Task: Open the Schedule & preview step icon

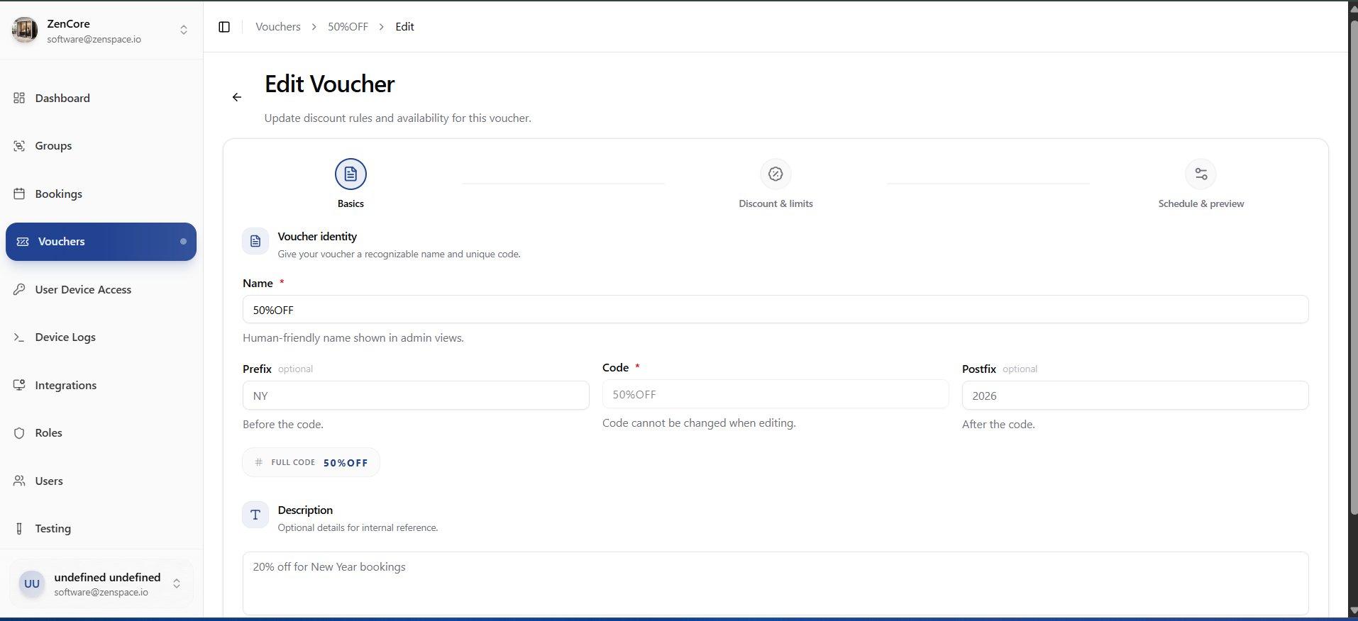Action: [x=1200, y=174]
